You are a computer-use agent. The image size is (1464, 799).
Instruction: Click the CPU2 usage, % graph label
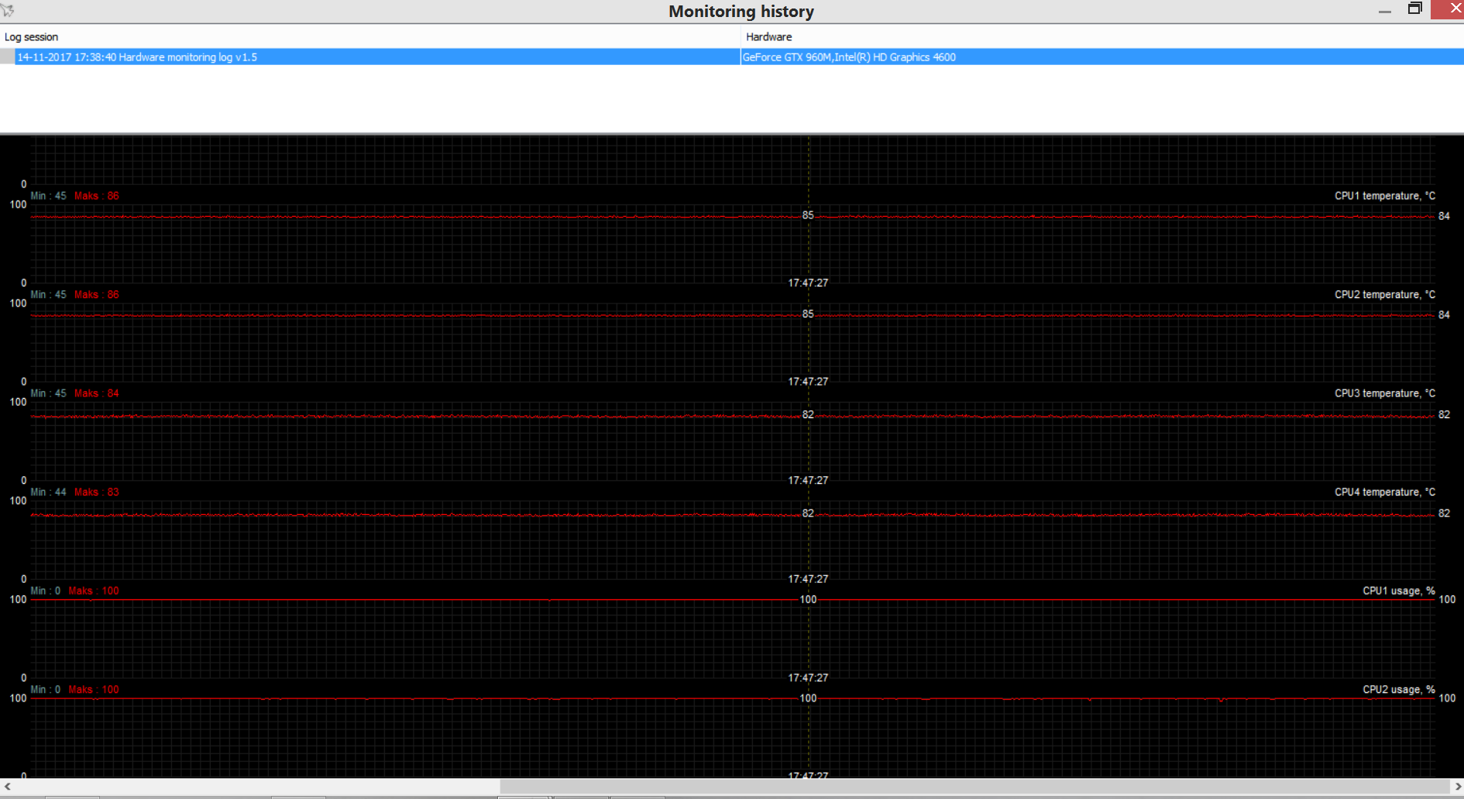click(x=1398, y=689)
